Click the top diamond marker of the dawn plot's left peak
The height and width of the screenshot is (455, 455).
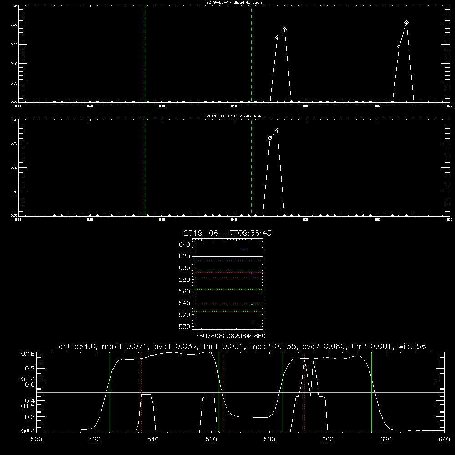click(285, 29)
